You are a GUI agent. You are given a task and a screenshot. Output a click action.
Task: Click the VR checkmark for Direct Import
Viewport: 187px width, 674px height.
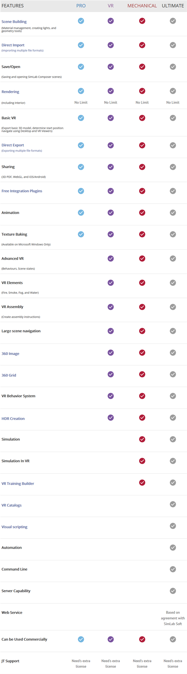pyautogui.click(x=110, y=45)
